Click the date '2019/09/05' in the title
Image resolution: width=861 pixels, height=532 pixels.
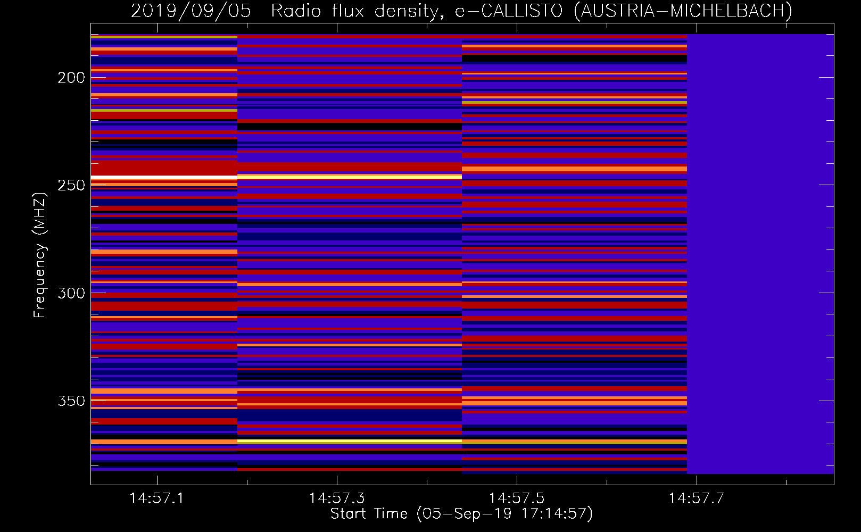[191, 11]
